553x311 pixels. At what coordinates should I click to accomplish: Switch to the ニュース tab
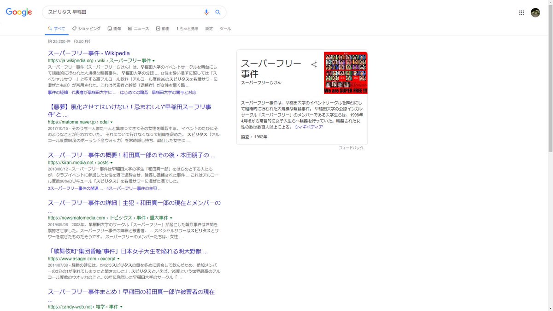click(139, 29)
